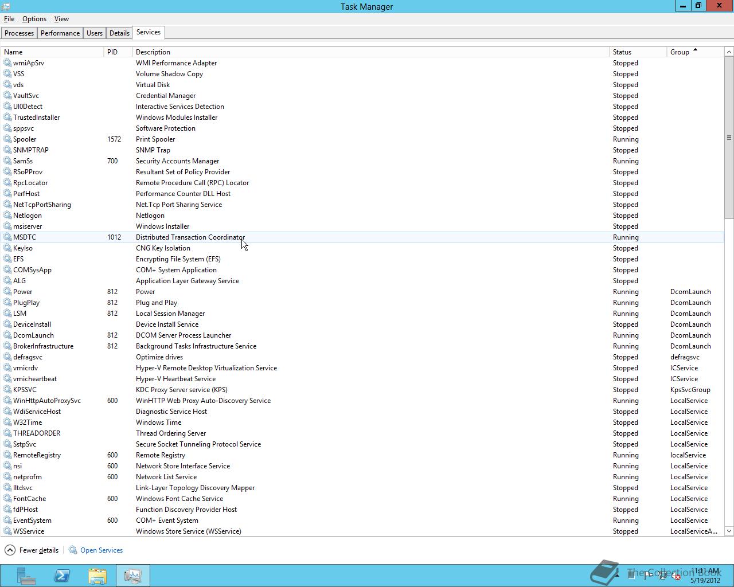Click the service icon next to SamSs
734x587 pixels.
pyautogui.click(x=7, y=161)
